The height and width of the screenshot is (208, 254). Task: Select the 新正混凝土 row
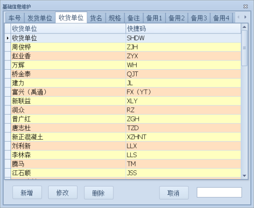tap(122, 137)
